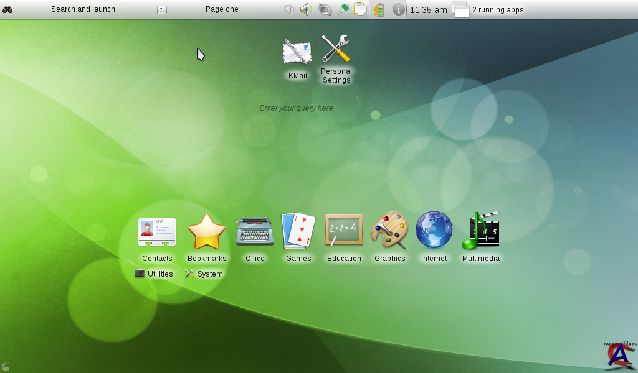Open the battery power management icon

pyautogui.click(x=378, y=9)
